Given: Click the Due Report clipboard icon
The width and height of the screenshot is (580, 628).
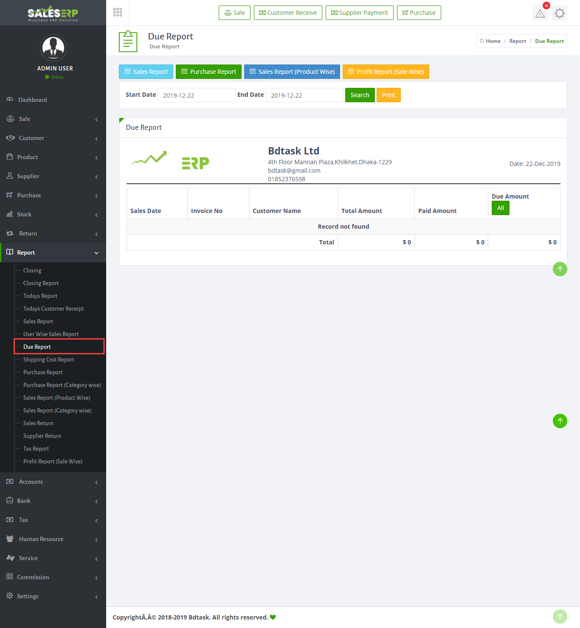Looking at the screenshot, I should pyautogui.click(x=128, y=41).
